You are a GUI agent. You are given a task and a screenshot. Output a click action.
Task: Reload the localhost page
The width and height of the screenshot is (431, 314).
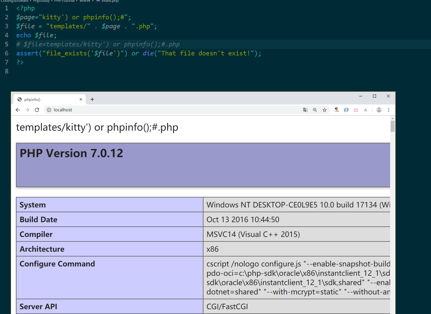click(37, 110)
